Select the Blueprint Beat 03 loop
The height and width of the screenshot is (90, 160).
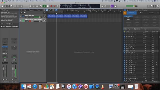tap(141, 71)
